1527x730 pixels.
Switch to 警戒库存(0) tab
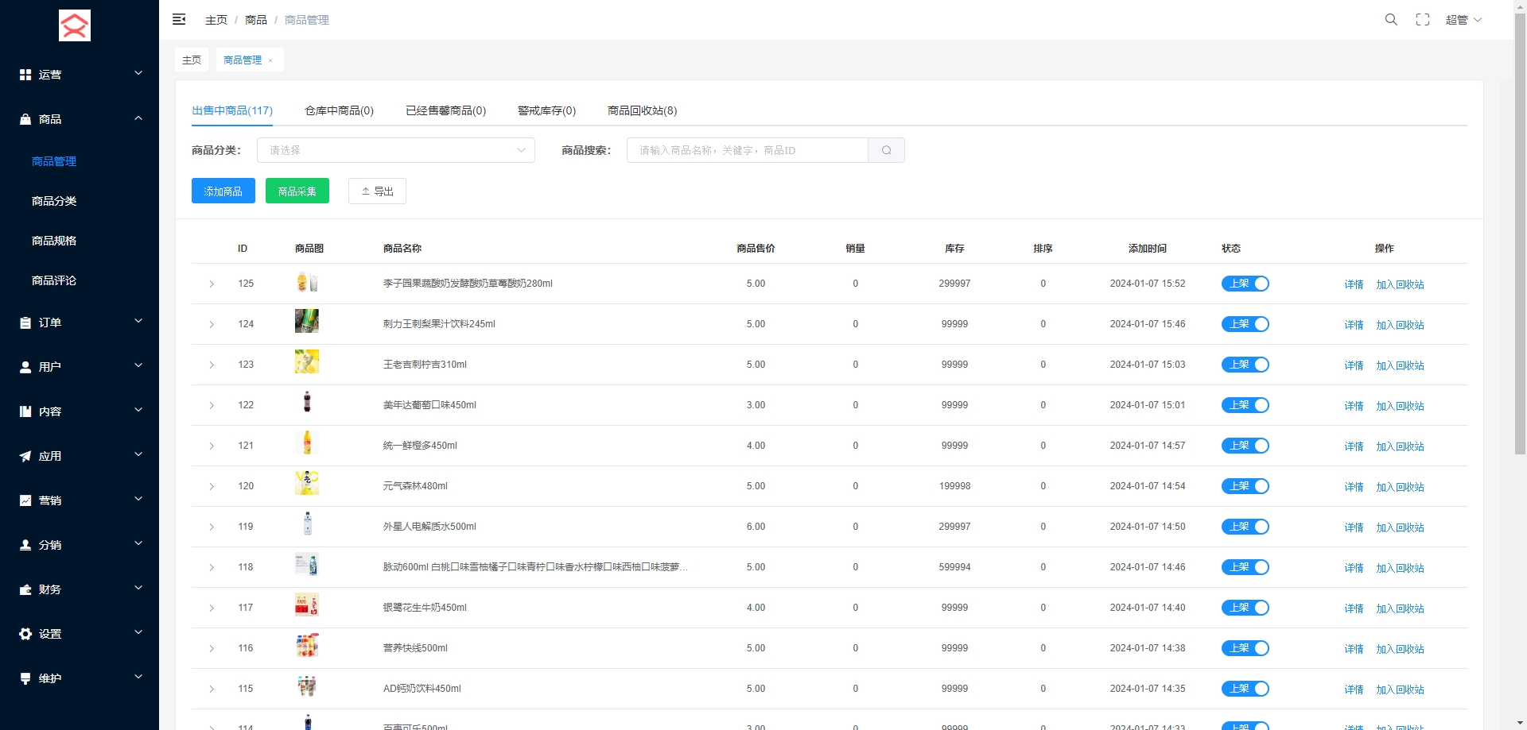[546, 110]
